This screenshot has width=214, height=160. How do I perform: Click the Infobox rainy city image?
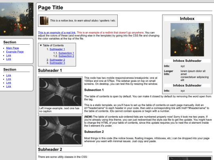click(x=187, y=40)
